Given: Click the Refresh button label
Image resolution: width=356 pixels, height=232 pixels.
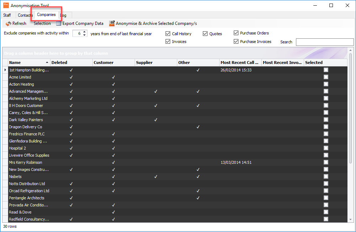Looking at the screenshot, I should point(19,23).
